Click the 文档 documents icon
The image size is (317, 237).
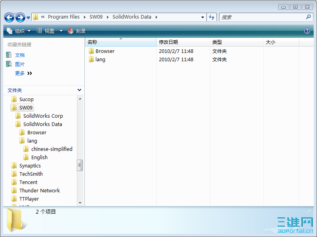click(x=9, y=55)
